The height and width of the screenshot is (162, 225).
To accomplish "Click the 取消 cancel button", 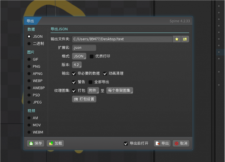I will click(181, 143).
